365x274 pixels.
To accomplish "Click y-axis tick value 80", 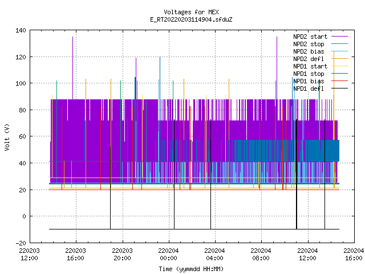I will 22,110.
